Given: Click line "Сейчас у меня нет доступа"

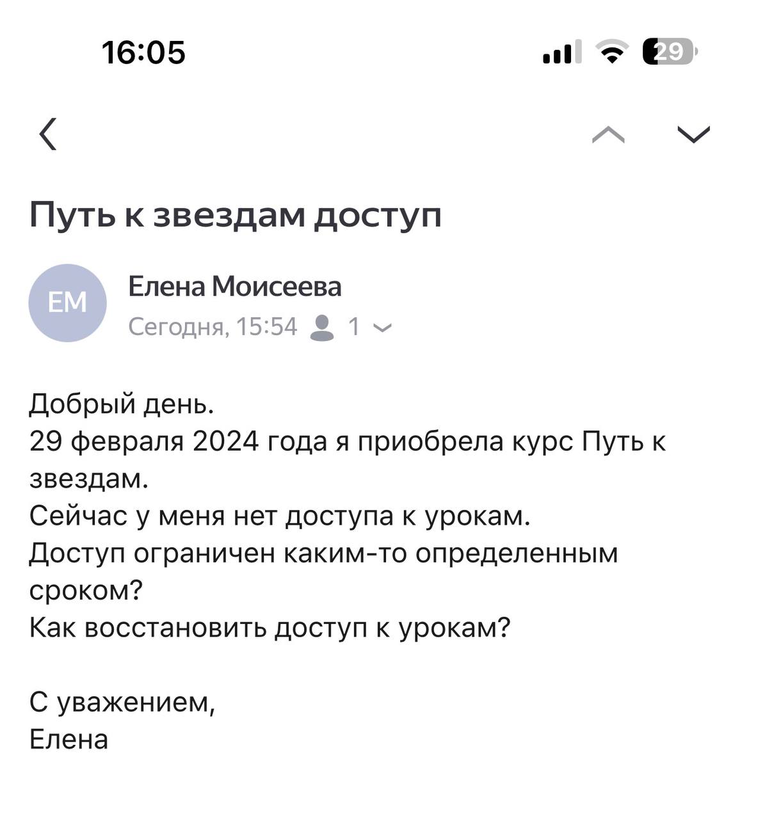Looking at the screenshot, I should (x=279, y=516).
